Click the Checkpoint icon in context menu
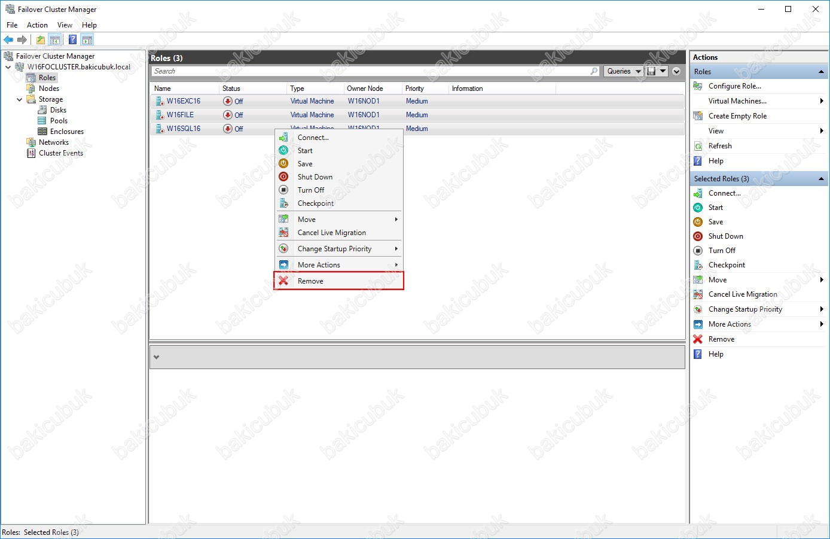Image resolution: width=830 pixels, height=539 pixels. click(284, 203)
